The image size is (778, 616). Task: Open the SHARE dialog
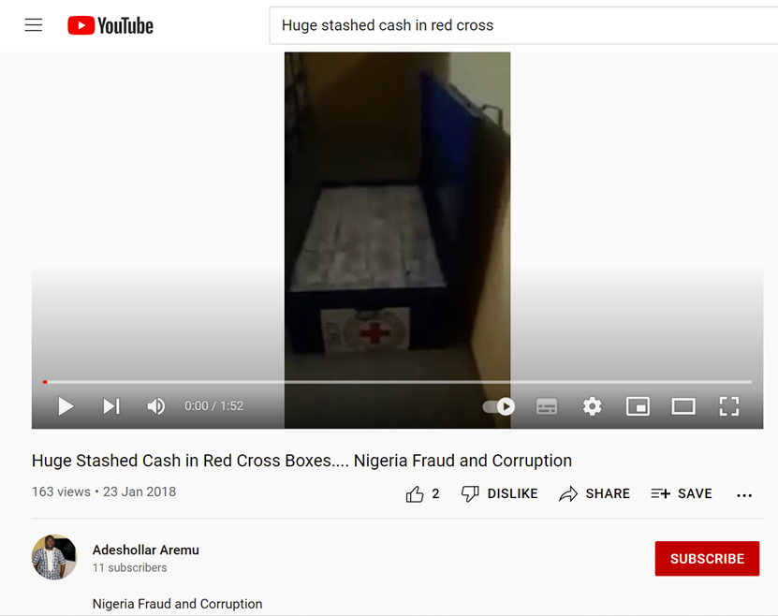tap(594, 493)
